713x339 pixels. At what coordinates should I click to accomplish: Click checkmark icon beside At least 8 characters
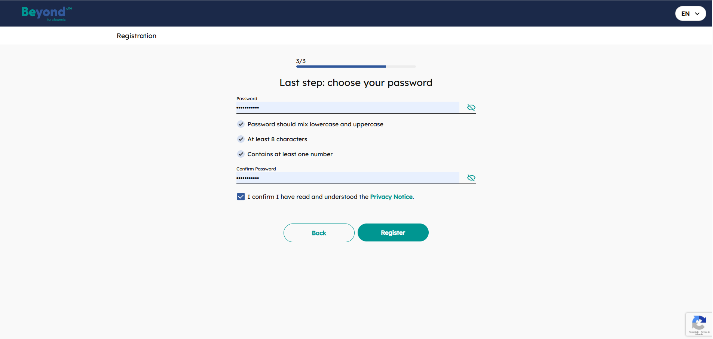(x=241, y=139)
